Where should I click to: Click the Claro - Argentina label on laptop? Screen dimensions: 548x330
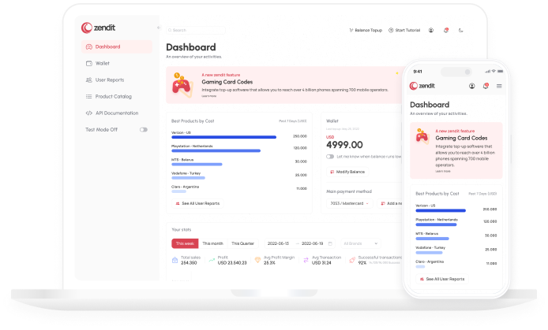click(186, 187)
